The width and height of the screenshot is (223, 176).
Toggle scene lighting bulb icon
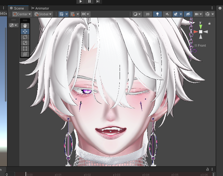157,14
